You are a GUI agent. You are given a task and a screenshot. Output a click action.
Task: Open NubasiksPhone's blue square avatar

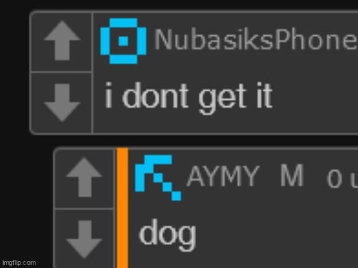pyautogui.click(x=123, y=41)
